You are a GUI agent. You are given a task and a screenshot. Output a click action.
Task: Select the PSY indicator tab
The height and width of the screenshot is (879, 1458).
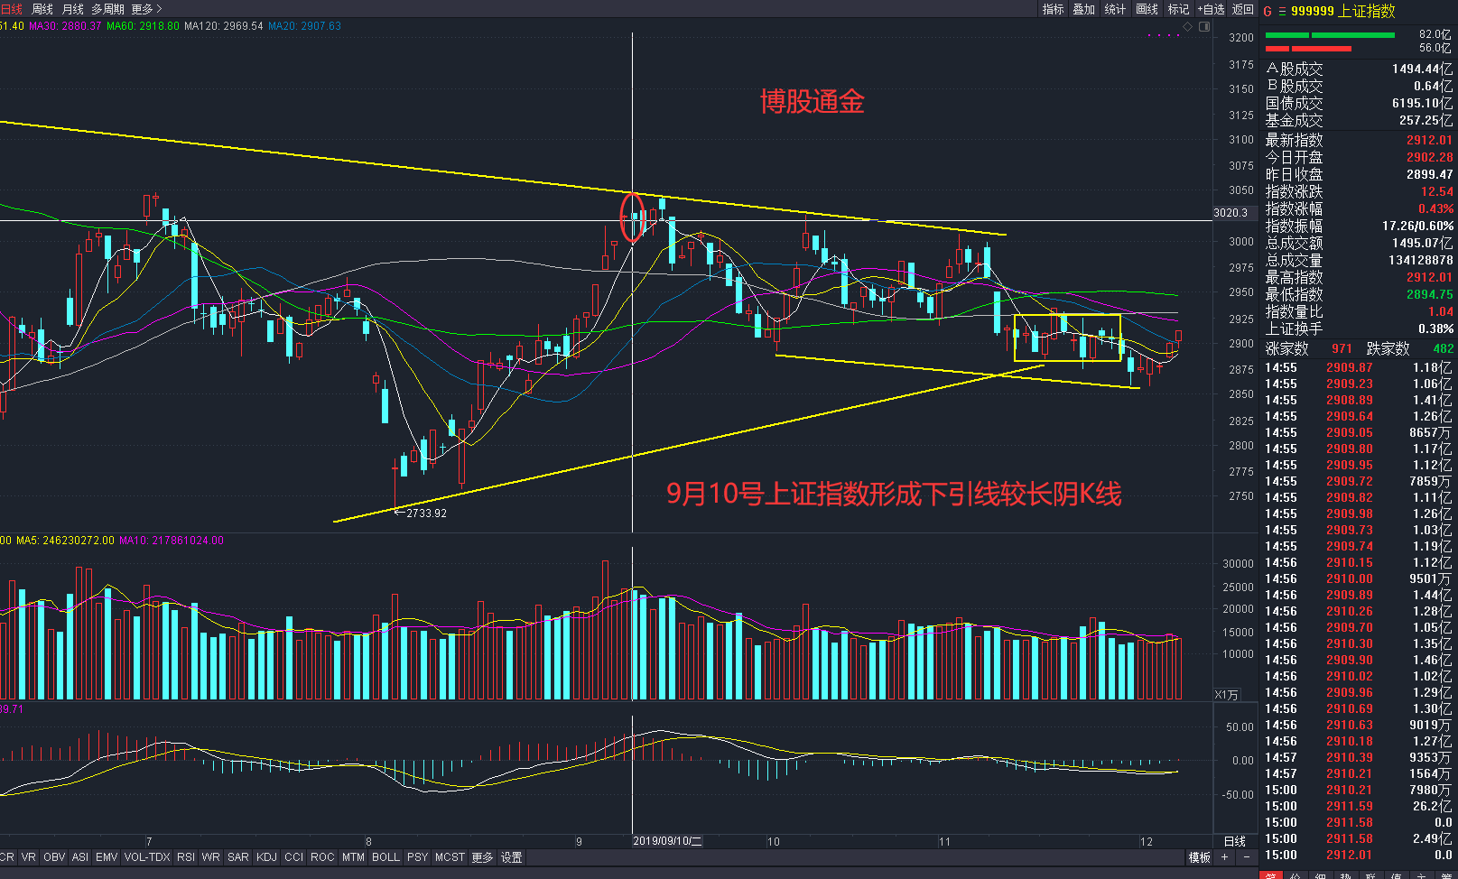(417, 857)
